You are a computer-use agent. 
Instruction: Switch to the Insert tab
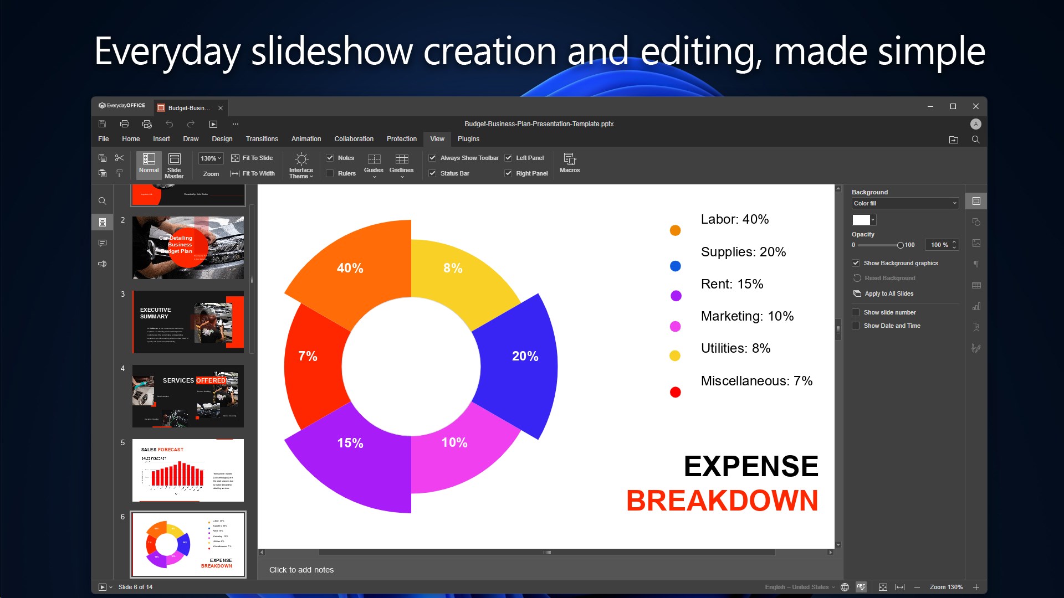(161, 139)
